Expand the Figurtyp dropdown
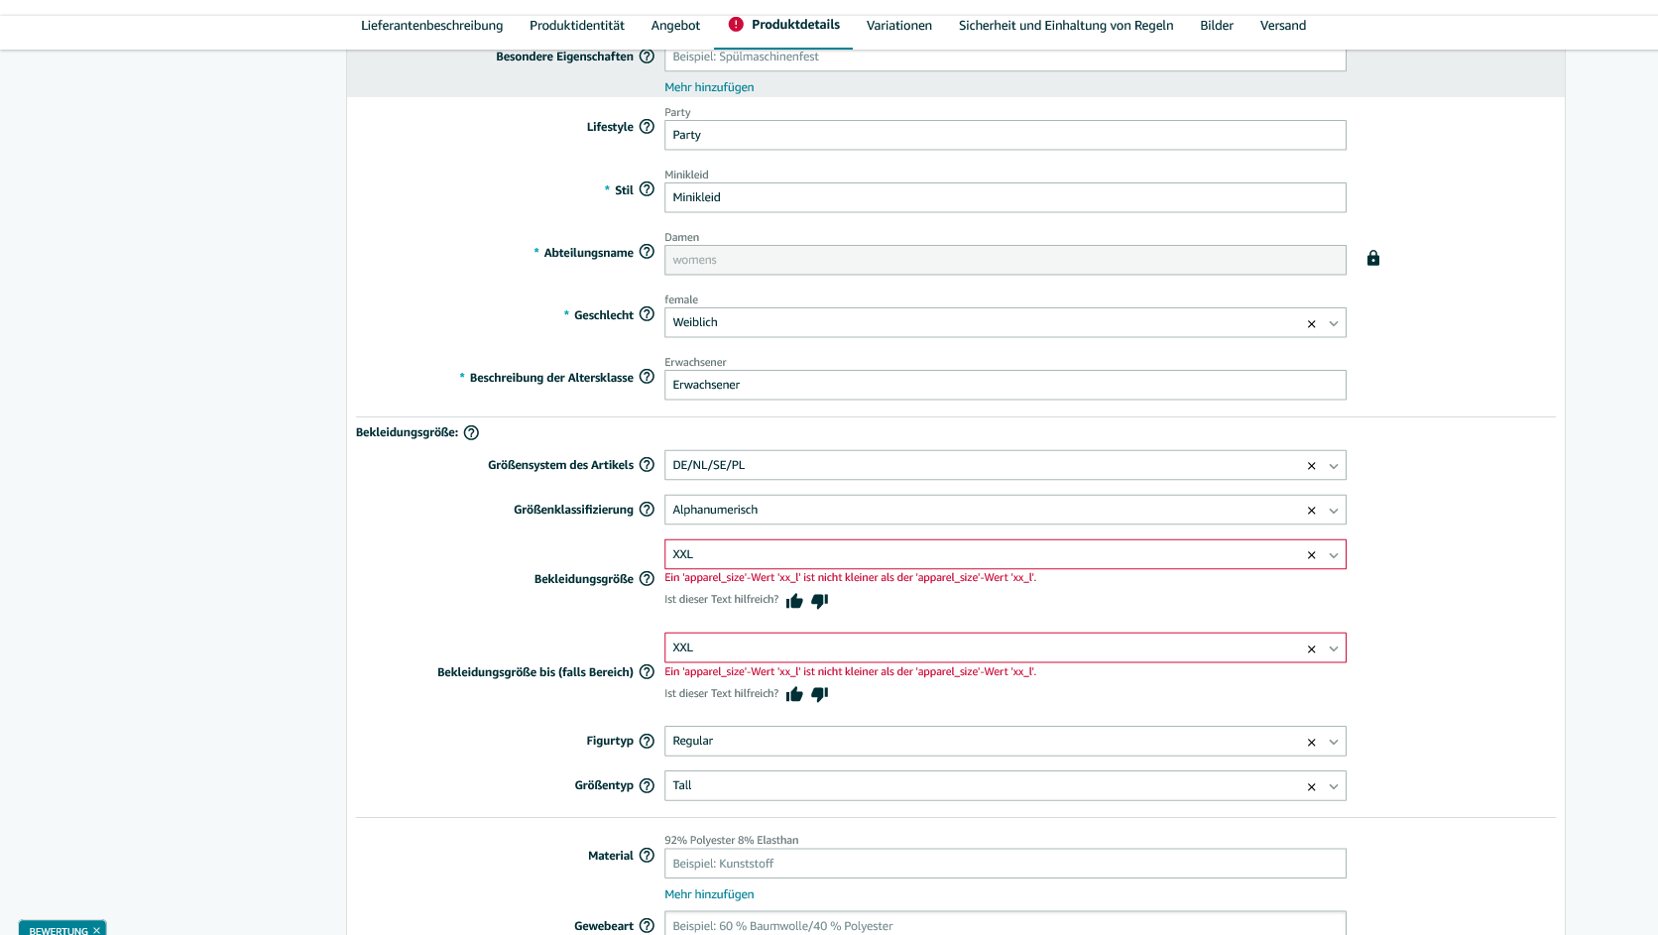 [x=1334, y=743]
